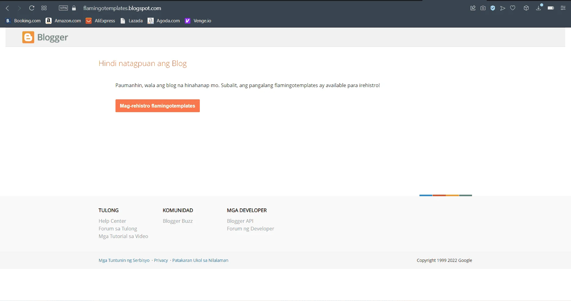Reload the page with the refresh icon
The width and height of the screenshot is (571, 301).
[31, 8]
